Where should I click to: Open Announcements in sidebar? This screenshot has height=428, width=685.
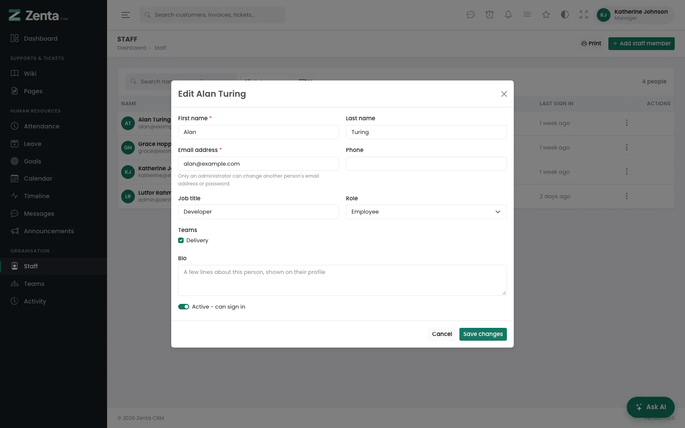point(54,231)
